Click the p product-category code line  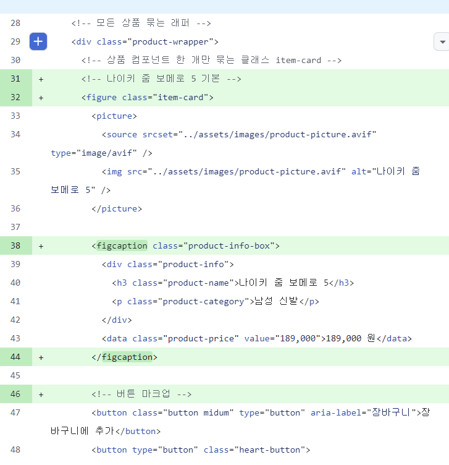pyautogui.click(x=216, y=301)
